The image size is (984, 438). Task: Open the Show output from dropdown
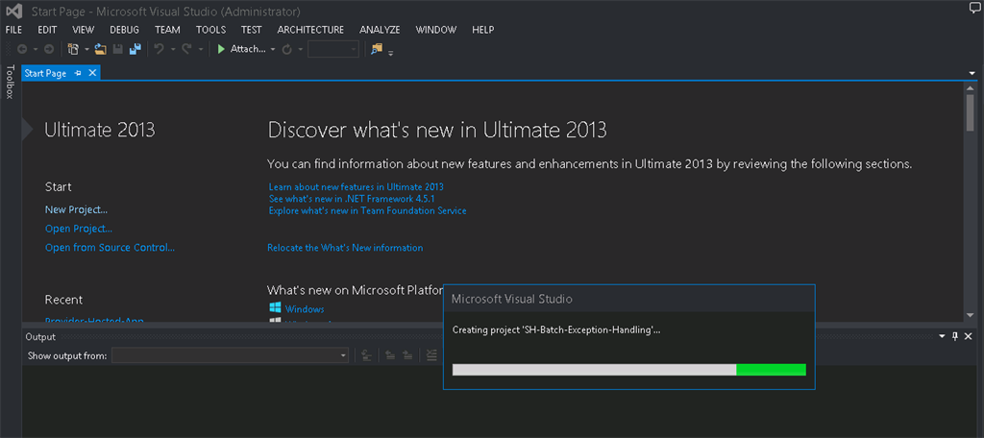coord(230,355)
